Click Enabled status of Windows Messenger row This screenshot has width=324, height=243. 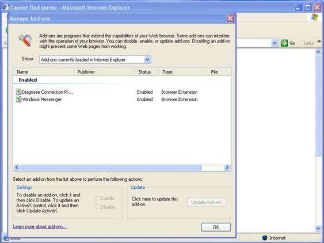tap(144, 100)
